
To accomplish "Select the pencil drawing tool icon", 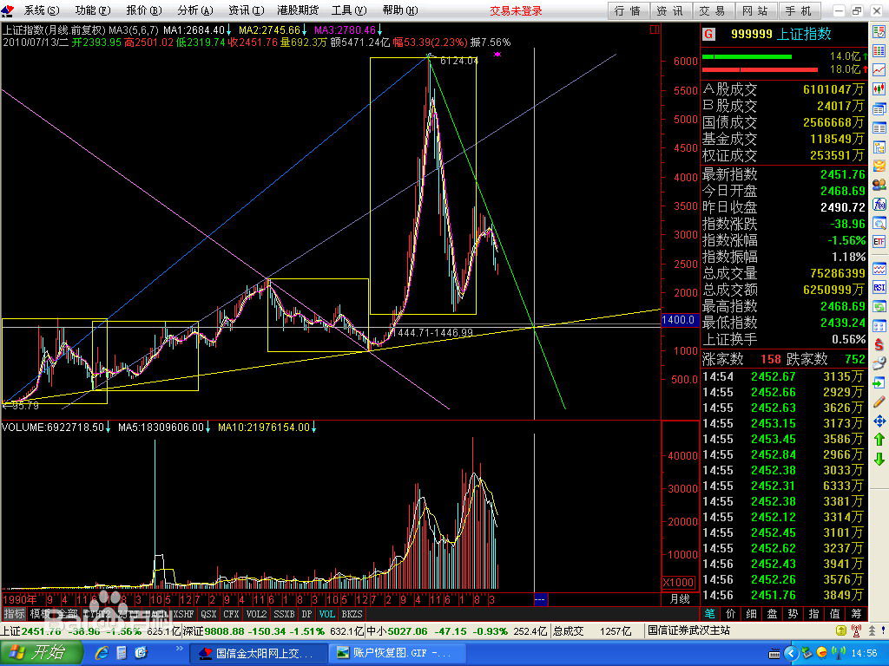I will click(879, 402).
